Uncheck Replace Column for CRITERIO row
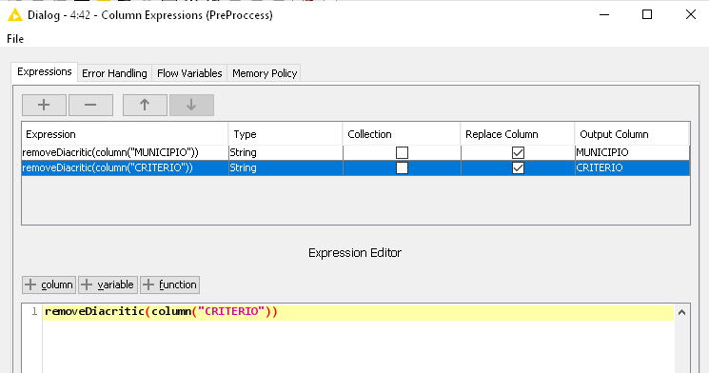The image size is (709, 373). tap(518, 168)
